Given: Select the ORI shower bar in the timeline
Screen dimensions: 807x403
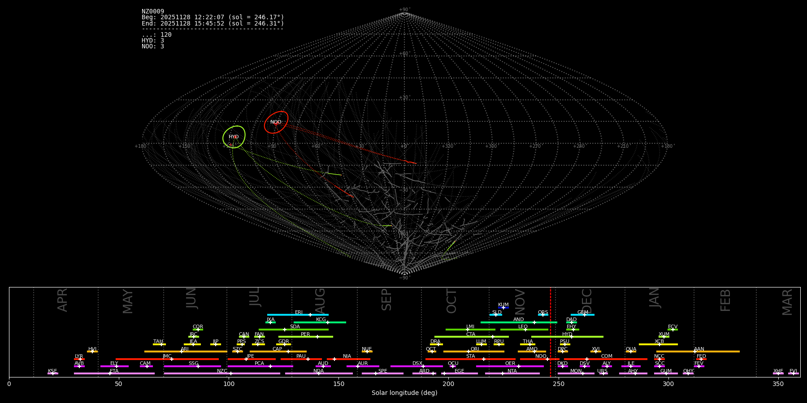Looking at the screenshot, I should tap(474, 352).
